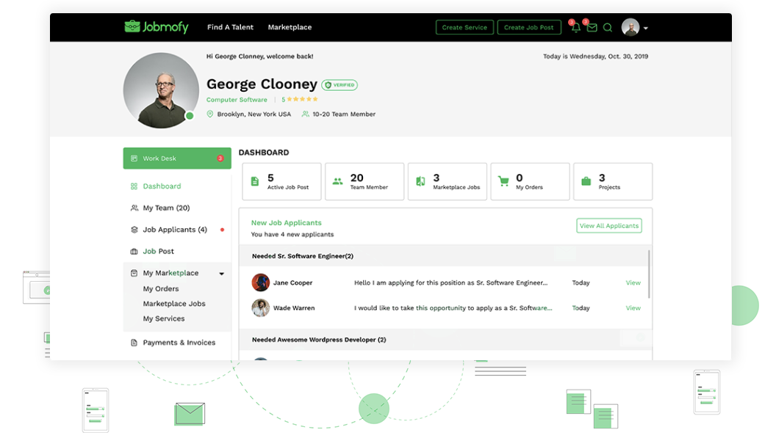Click the Active Job Post document icon
The width and height of the screenshot is (776, 438).
tap(255, 181)
